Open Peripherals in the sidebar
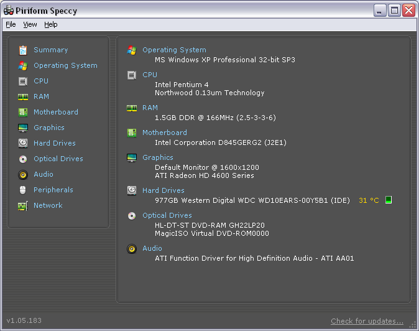Image resolution: width=419 pixels, height=331 pixels. (53, 190)
